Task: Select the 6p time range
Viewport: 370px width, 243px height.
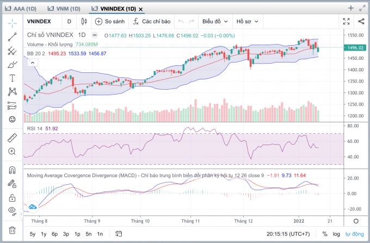Action: [x=55, y=234]
